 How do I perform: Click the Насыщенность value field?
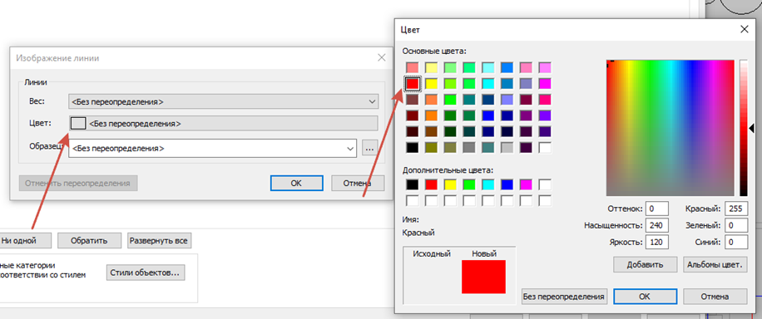coord(657,225)
